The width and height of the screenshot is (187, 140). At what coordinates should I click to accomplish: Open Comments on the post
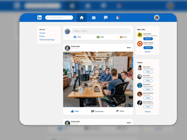tap(97, 111)
